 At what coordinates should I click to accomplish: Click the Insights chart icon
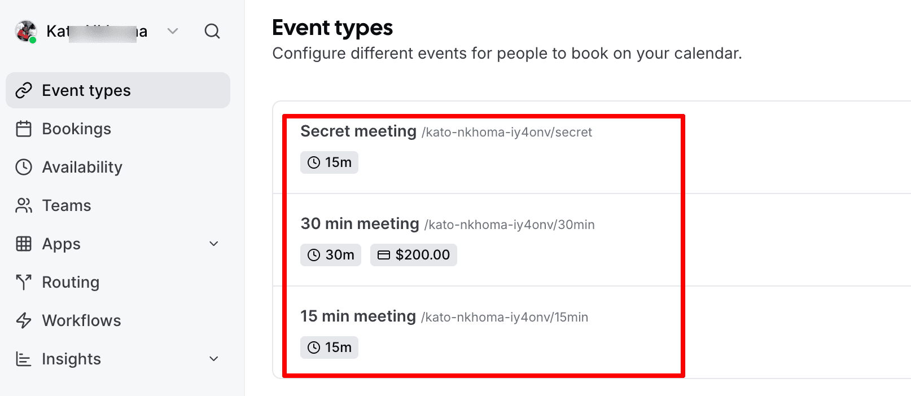click(x=23, y=358)
